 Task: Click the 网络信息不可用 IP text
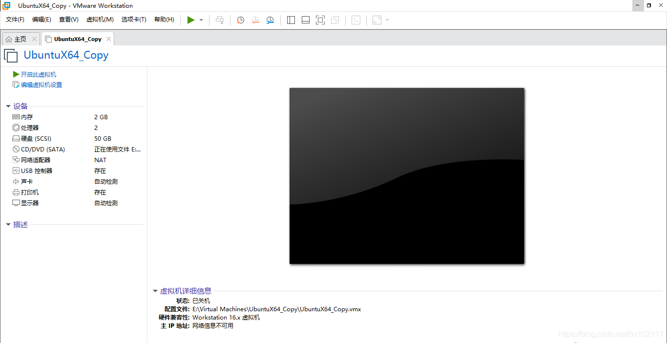(213, 326)
